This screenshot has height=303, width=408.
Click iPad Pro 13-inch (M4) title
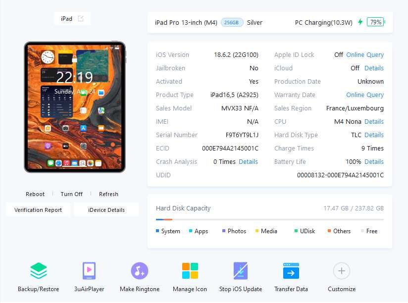186,22
